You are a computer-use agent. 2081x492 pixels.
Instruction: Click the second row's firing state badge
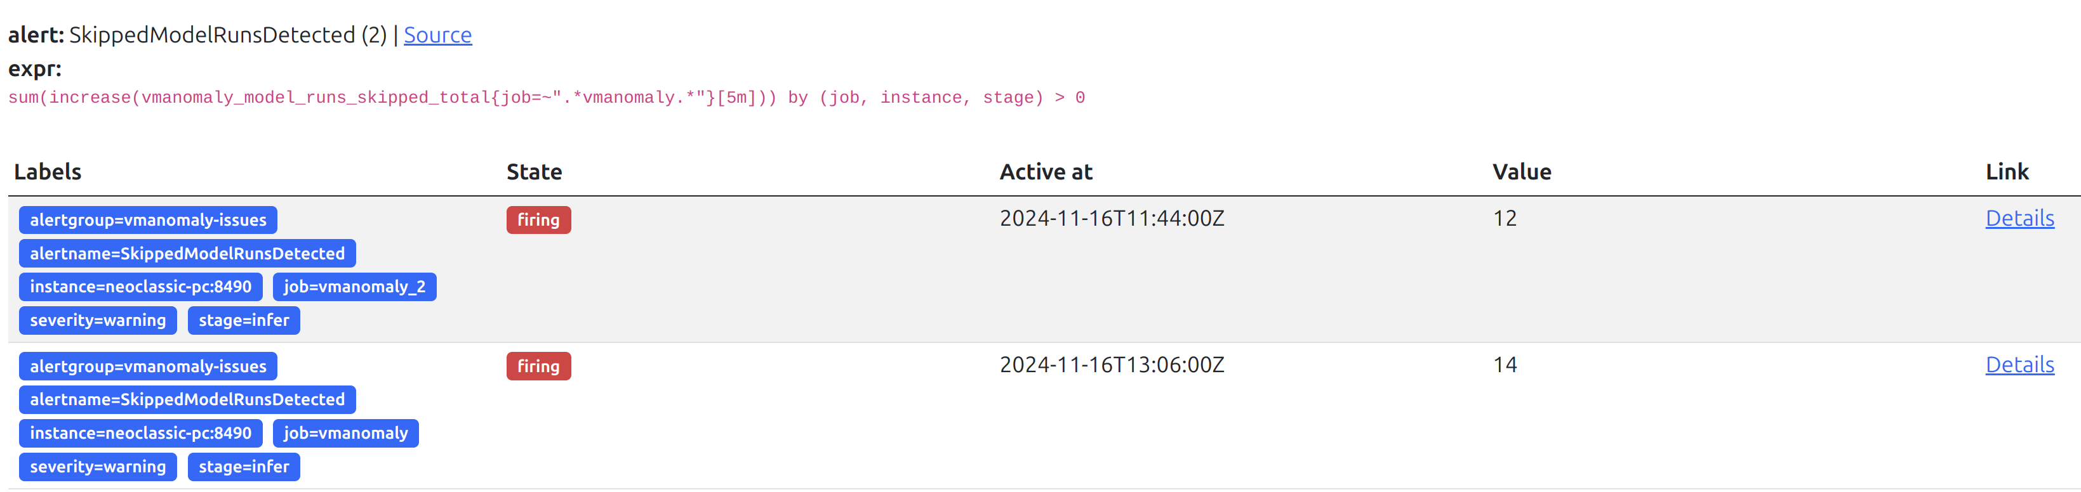point(538,366)
